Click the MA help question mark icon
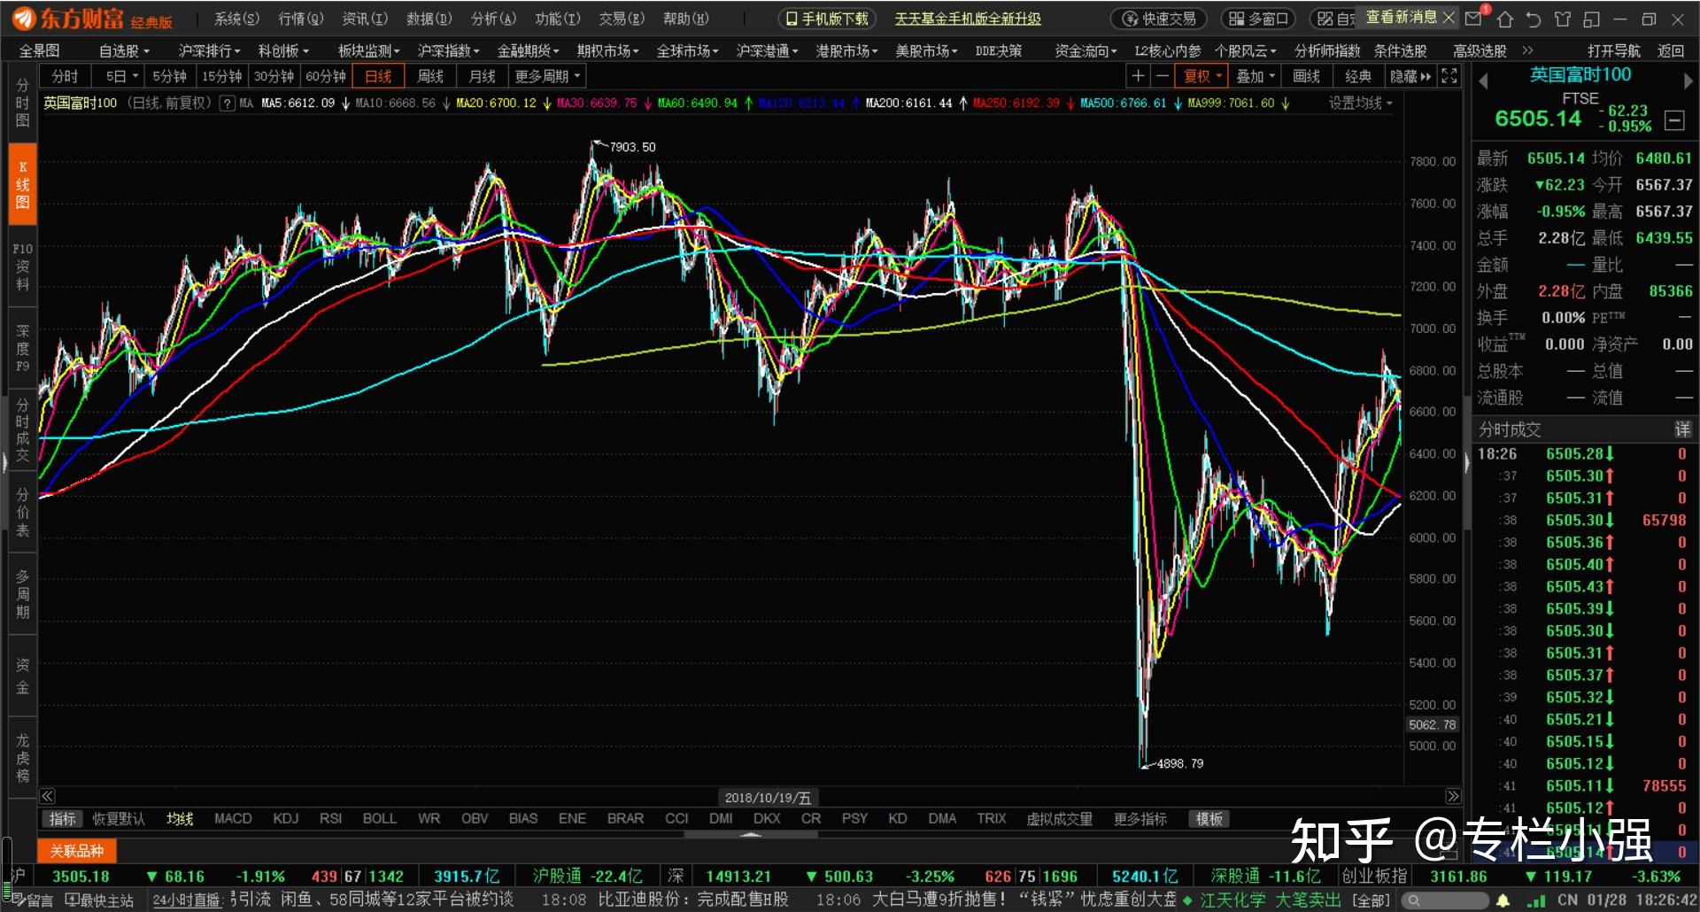This screenshot has height=912, width=1700. click(x=228, y=104)
